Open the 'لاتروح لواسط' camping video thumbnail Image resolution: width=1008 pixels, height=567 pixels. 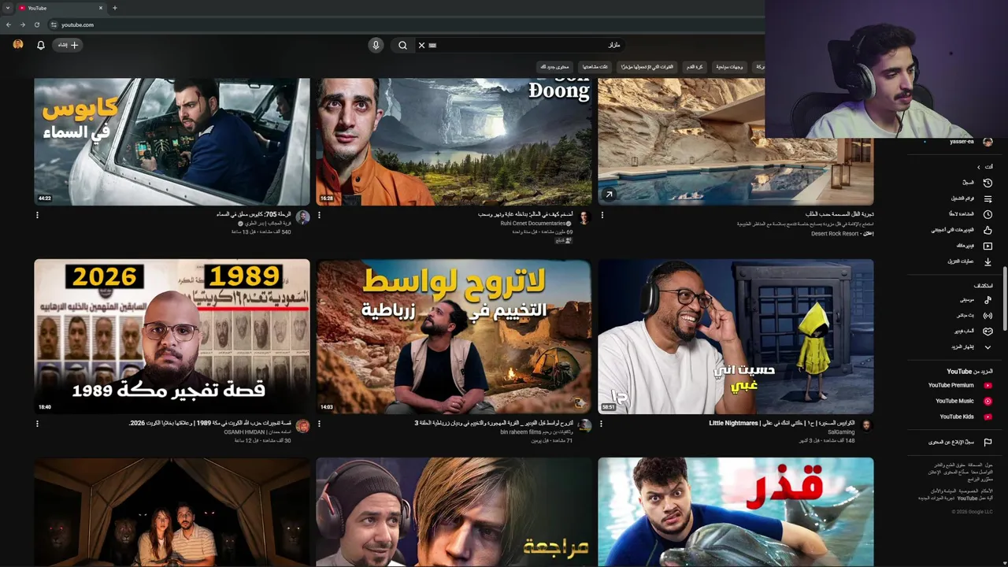coord(454,336)
